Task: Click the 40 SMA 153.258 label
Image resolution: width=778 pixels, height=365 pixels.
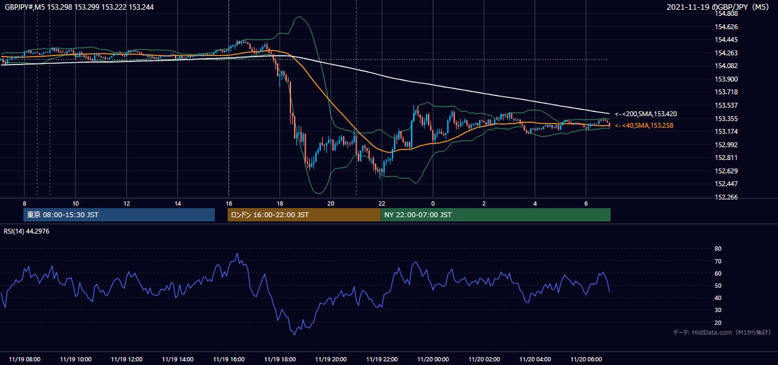Action: pos(644,125)
